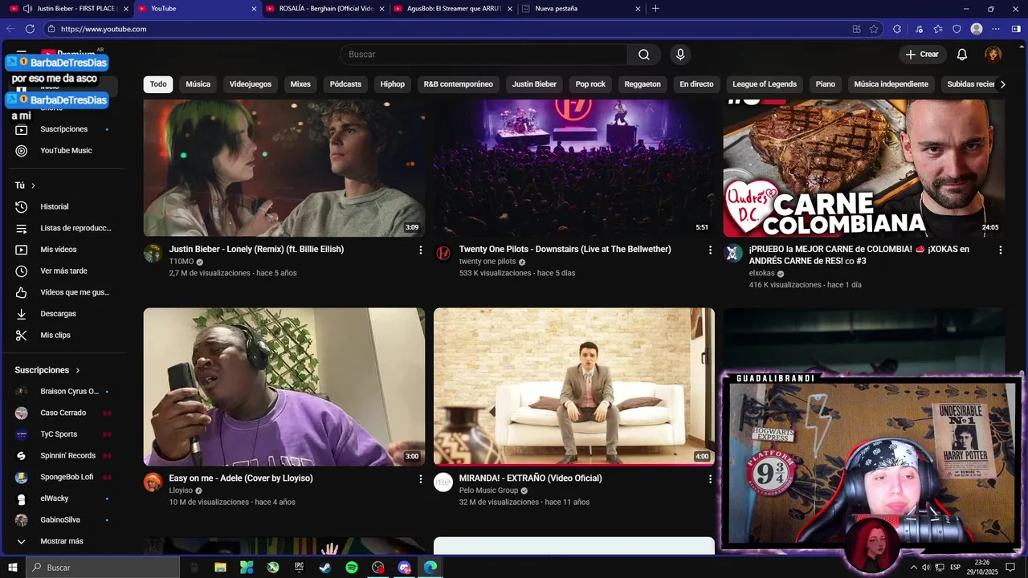
Task: Go back with the browser back arrow
Action: (10, 29)
